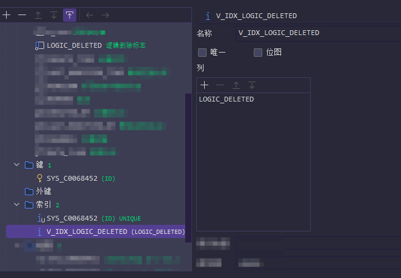Click the 唯一 label text

218,53
